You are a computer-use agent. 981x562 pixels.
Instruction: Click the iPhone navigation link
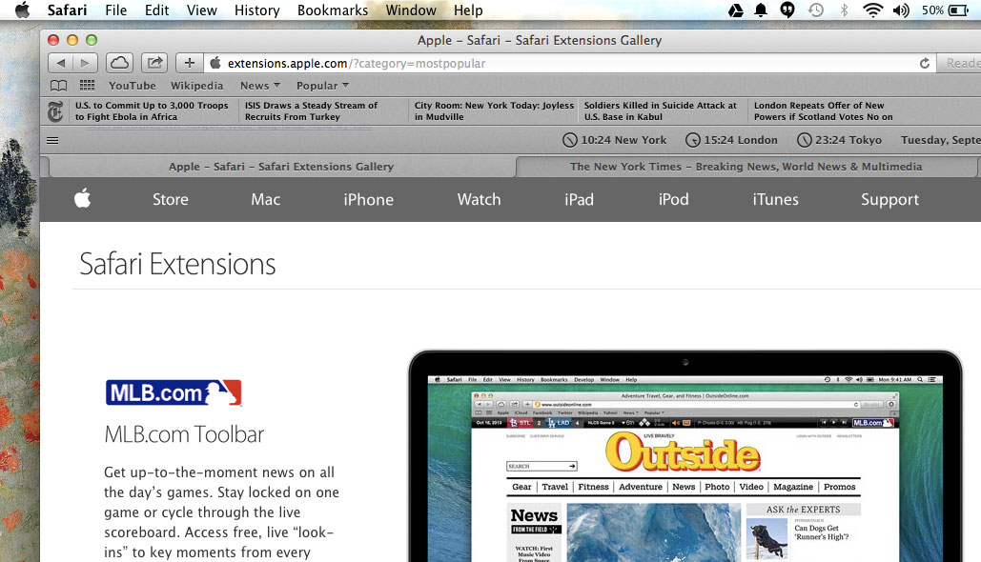click(369, 199)
